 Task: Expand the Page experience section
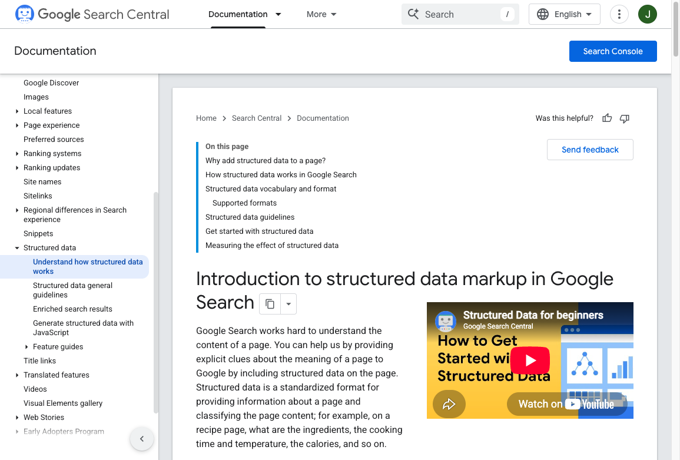pyautogui.click(x=17, y=125)
